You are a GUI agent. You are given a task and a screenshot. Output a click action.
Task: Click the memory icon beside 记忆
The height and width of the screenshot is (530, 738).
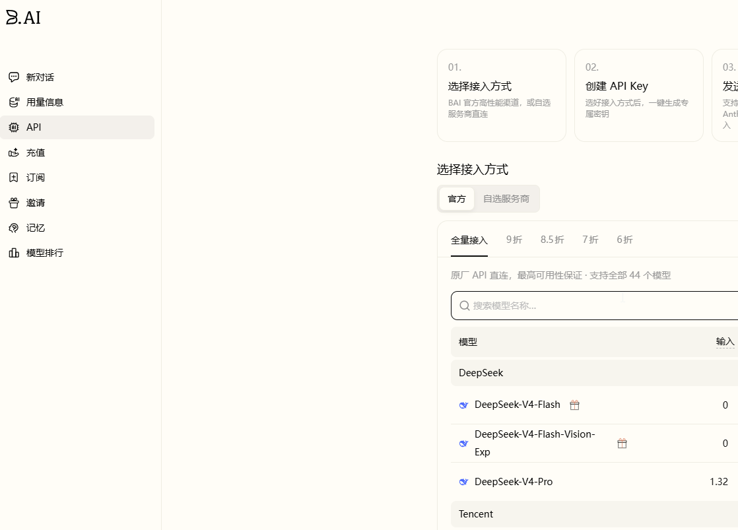(14, 228)
